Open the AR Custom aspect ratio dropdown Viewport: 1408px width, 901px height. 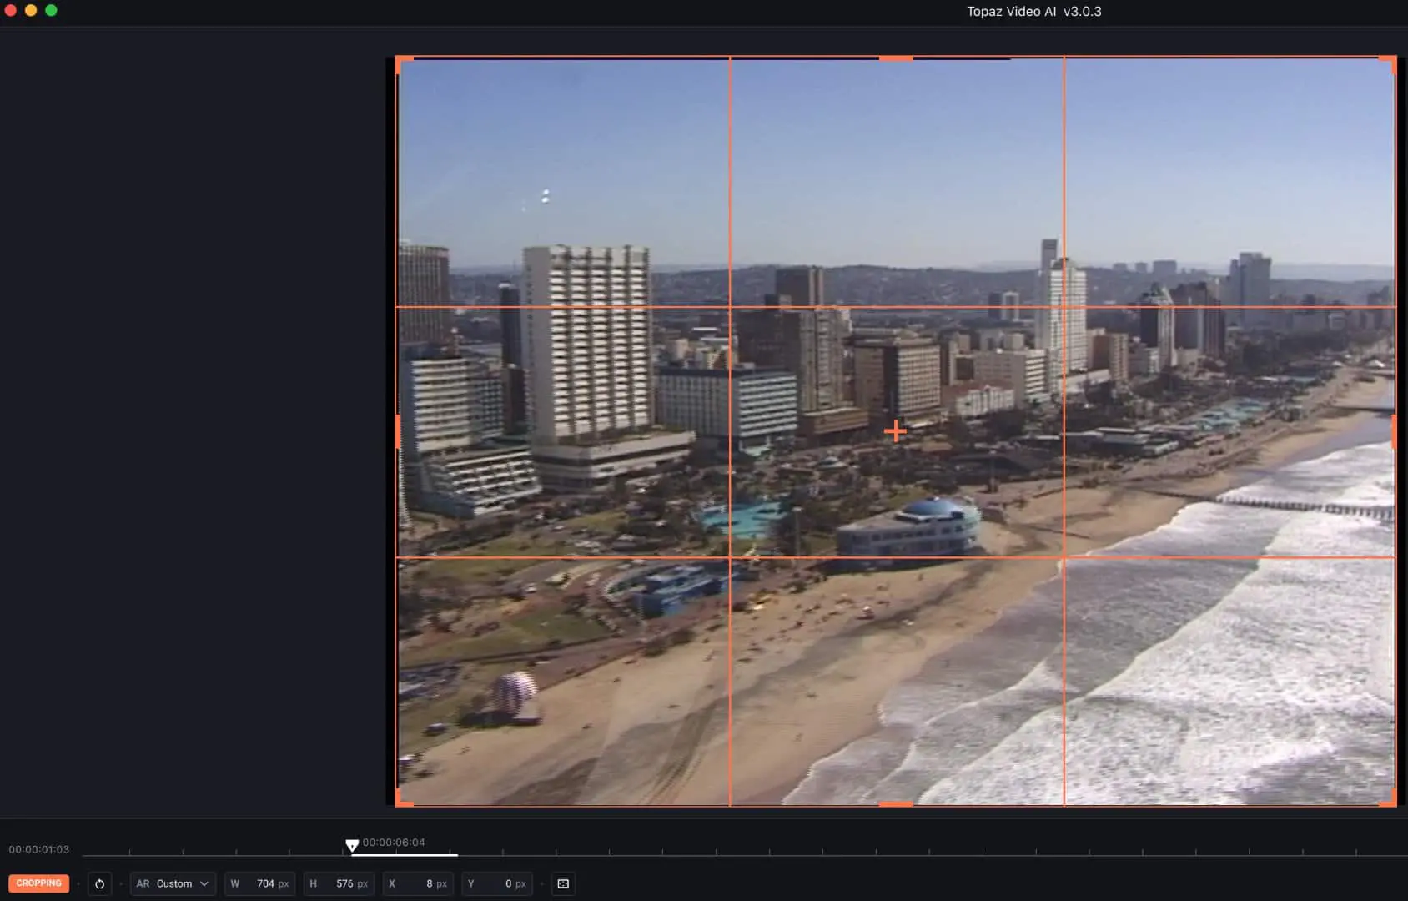[x=173, y=883]
